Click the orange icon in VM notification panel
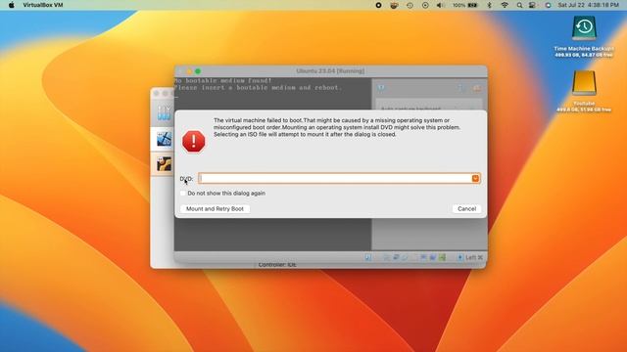The height and width of the screenshot is (352, 627). pyautogui.click(x=477, y=88)
